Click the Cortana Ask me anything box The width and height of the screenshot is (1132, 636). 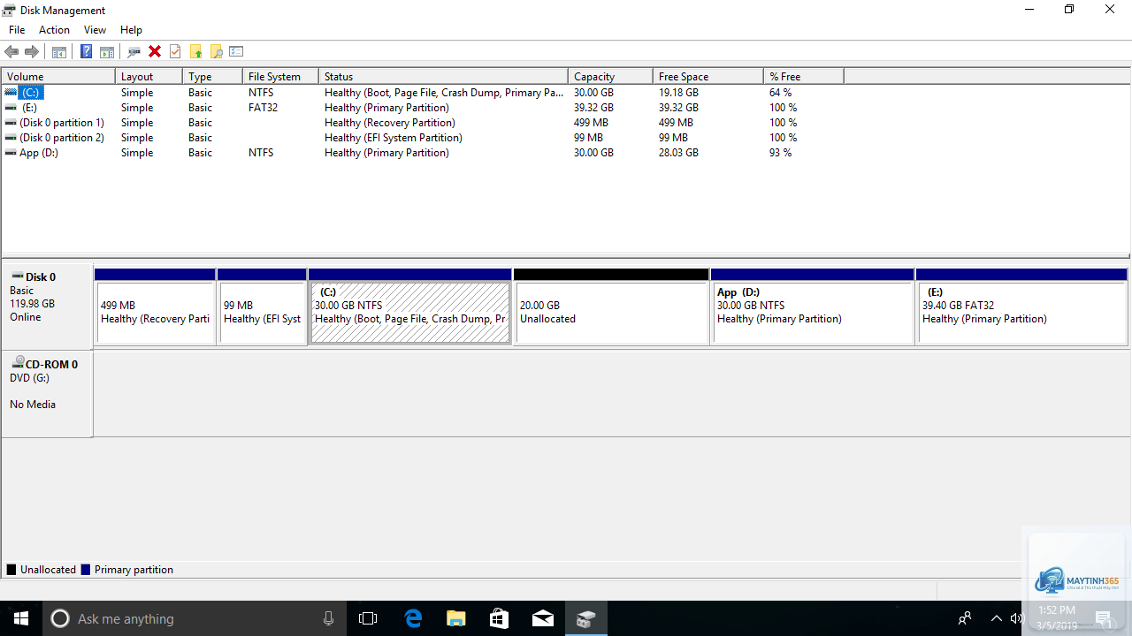(x=195, y=618)
